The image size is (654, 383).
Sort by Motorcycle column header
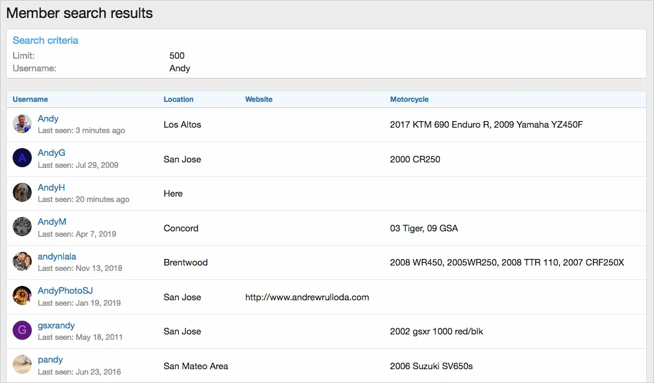(409, 99)
